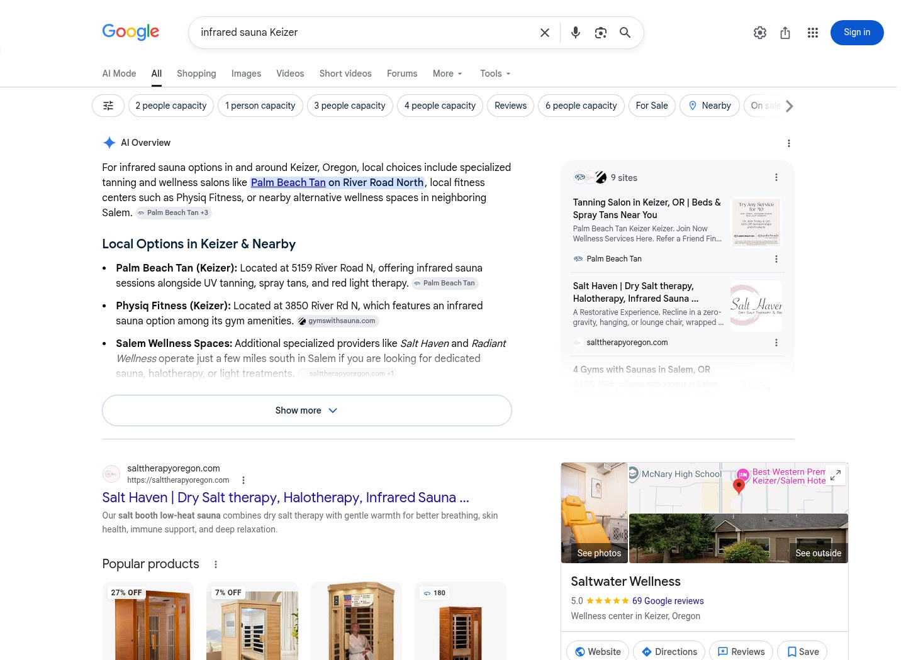Switch to Shopping tab

[196, 74]
